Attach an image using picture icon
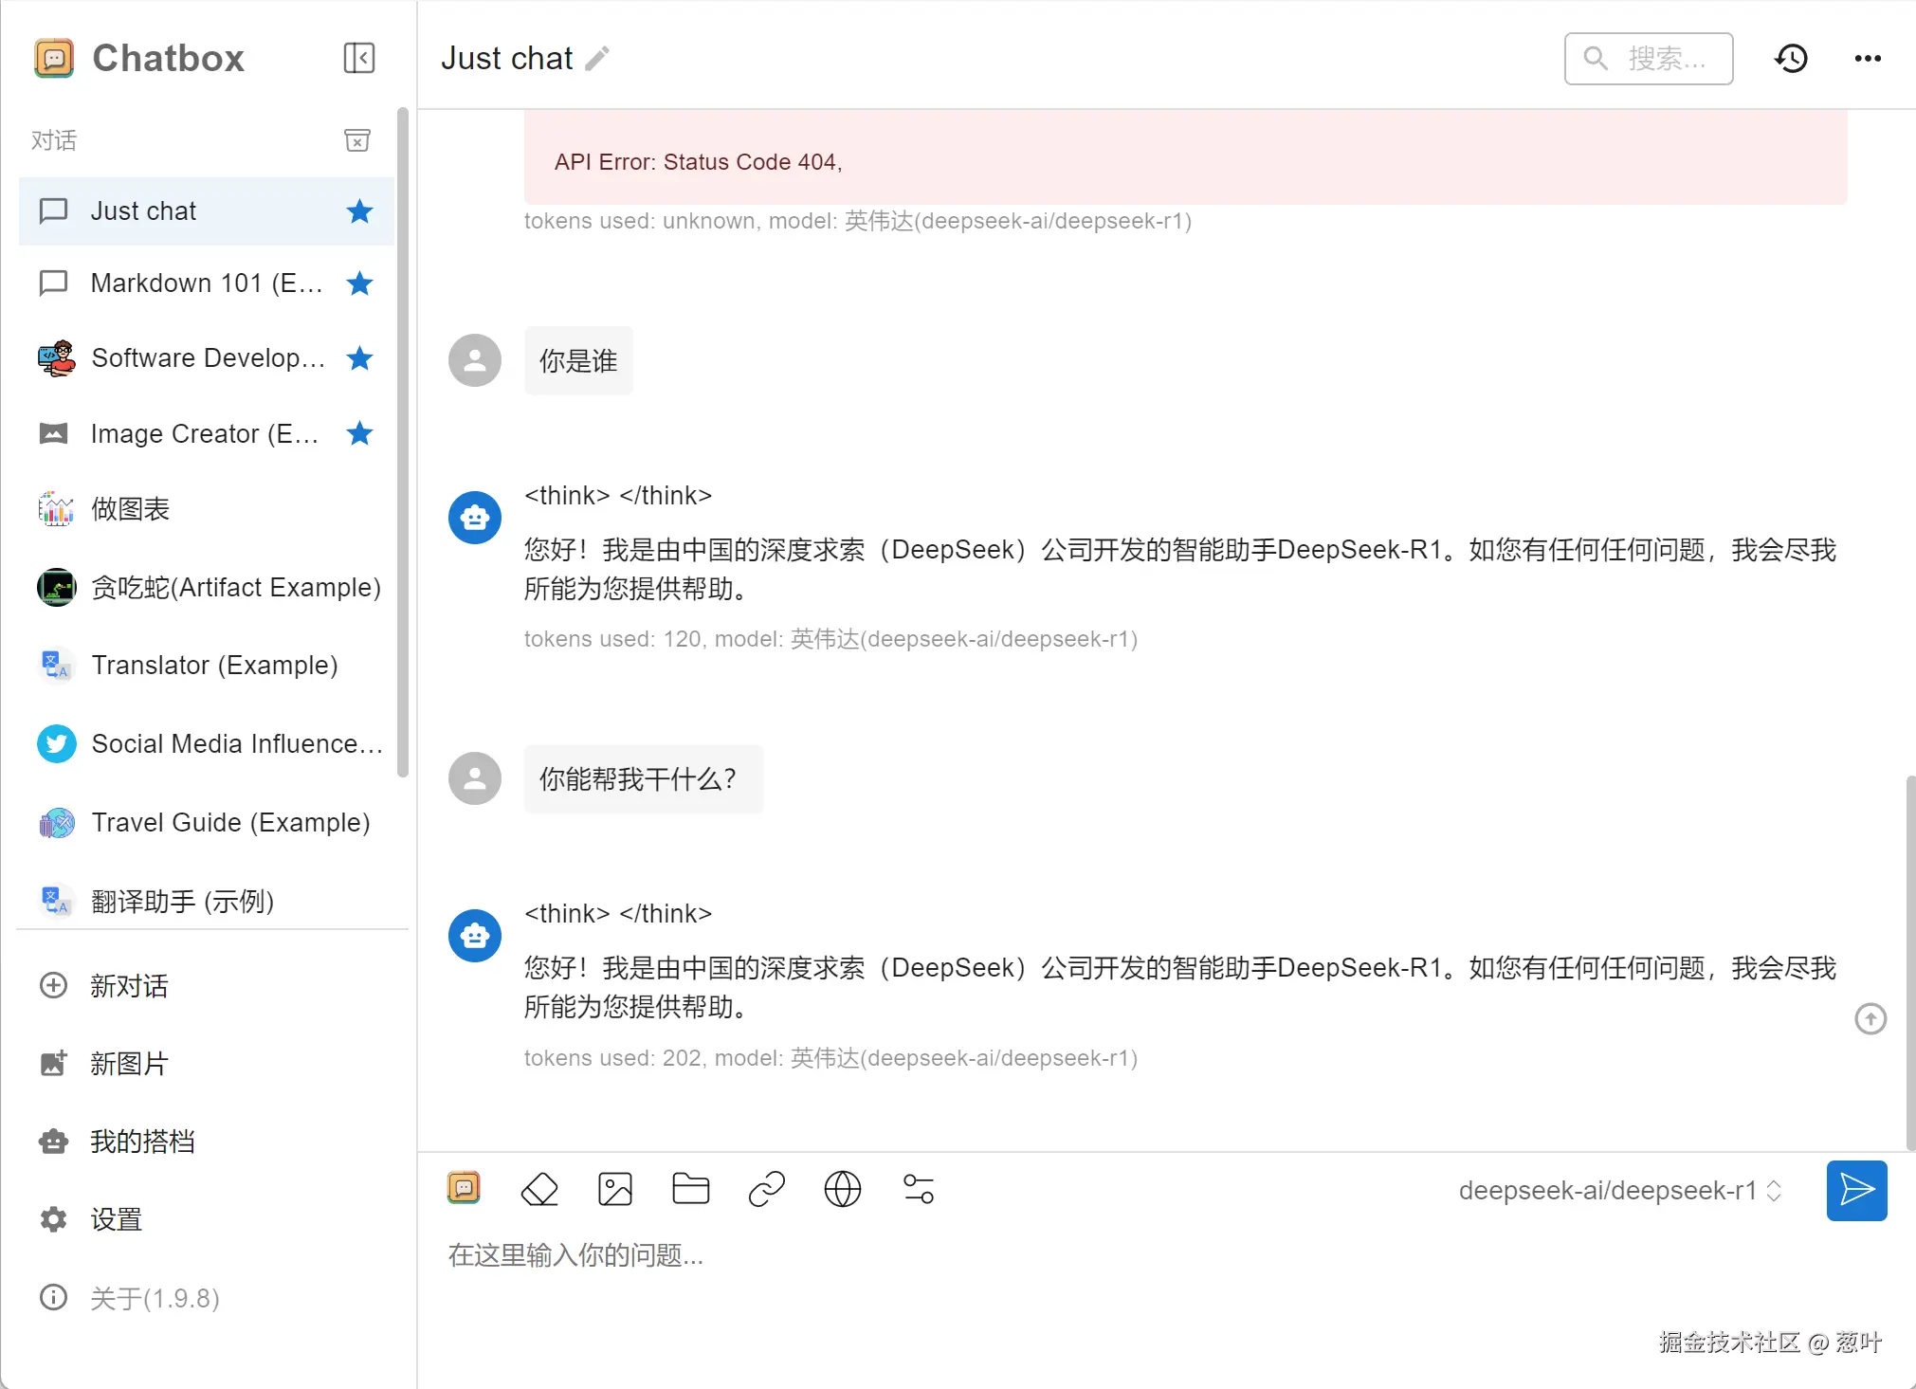 tap(615, 1189)
